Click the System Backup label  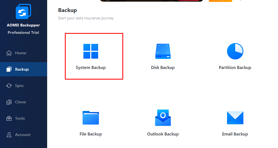pos(91,68)
